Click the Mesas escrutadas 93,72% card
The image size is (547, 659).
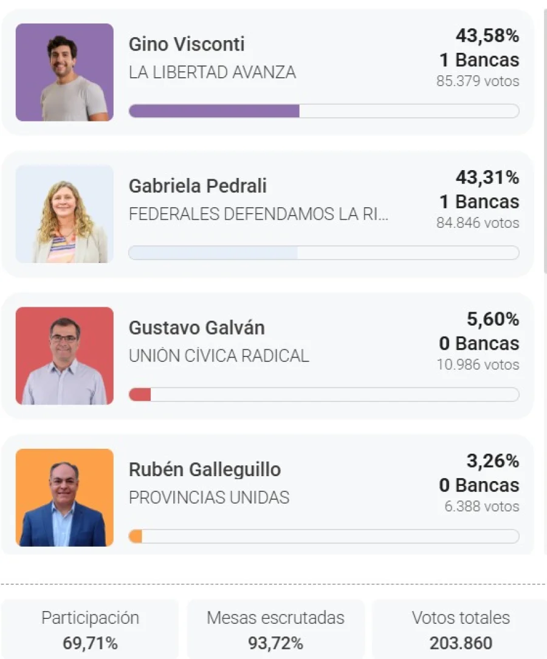(x=275, y=629)
